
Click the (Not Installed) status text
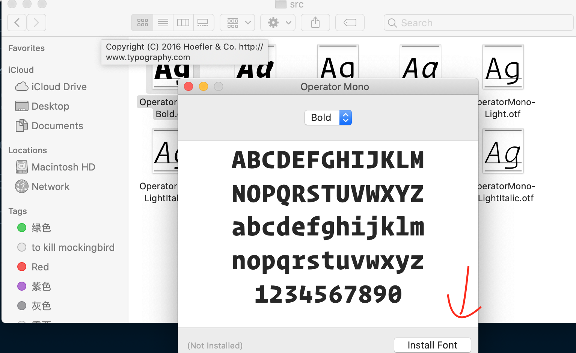(215, 345)
